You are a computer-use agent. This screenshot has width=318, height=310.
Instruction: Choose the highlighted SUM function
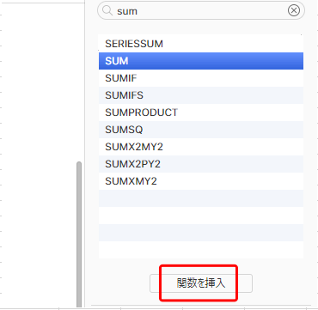[201, 61]
